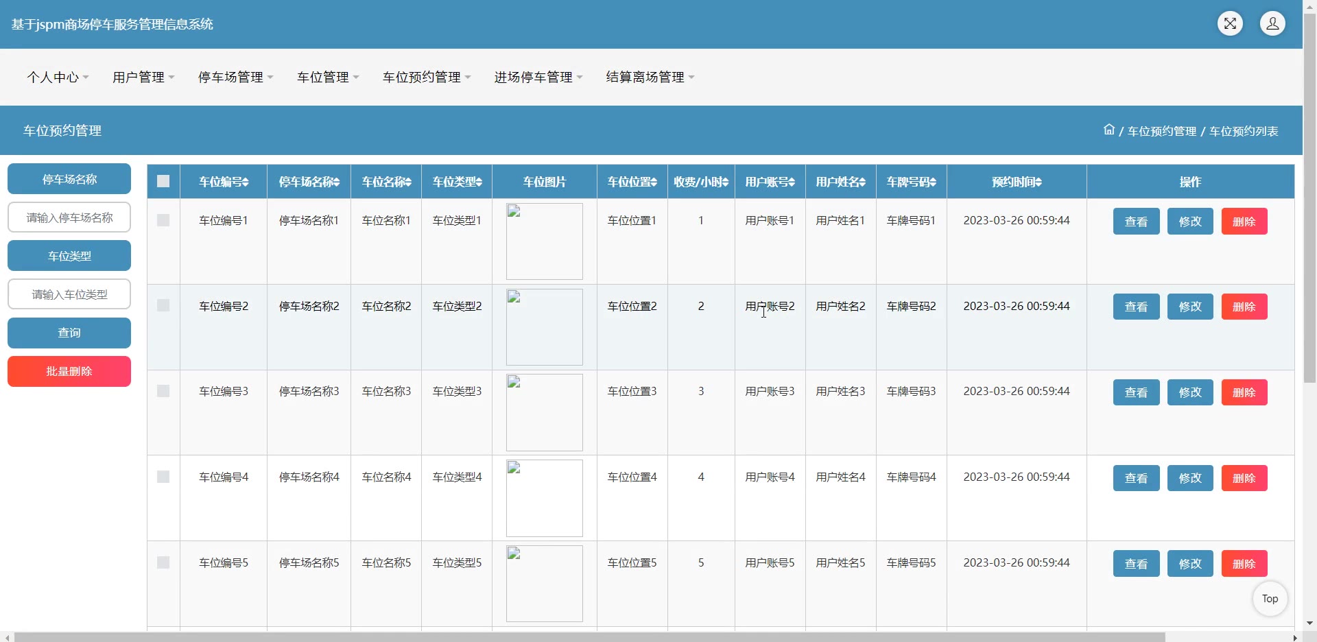
Task: Sort by 停车场名称 column header arrows
Action: pyautogui.click(x=337, y=182)
